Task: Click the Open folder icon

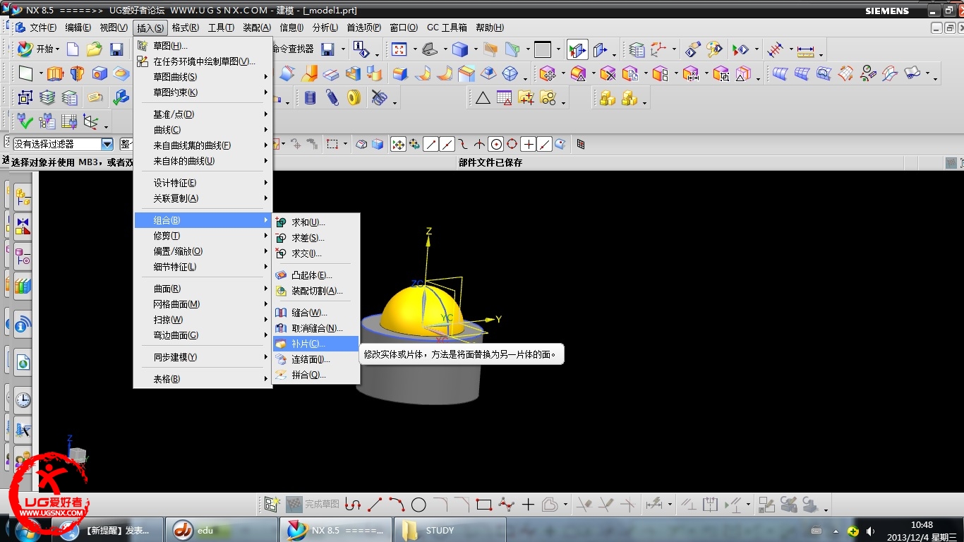Action: [95, 49]
